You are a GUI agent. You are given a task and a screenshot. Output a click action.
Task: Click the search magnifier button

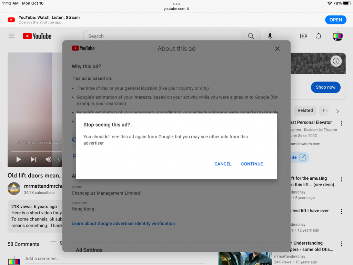251,36
